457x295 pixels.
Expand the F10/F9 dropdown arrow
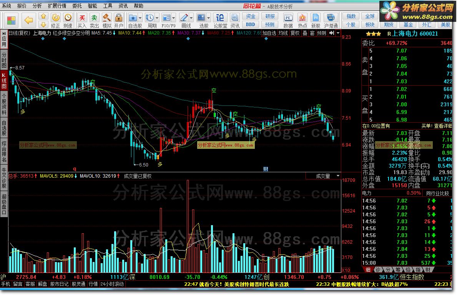(174, 18)
